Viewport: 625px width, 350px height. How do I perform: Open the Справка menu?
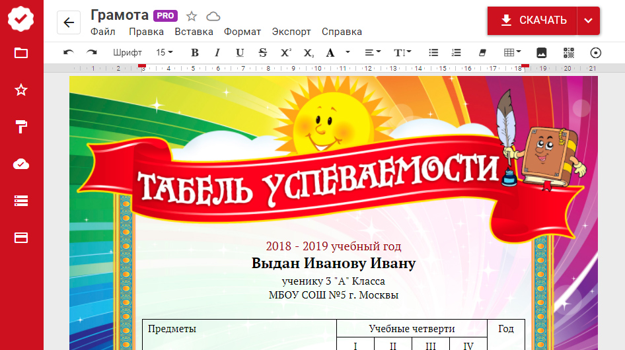click(x=342, y=32)
